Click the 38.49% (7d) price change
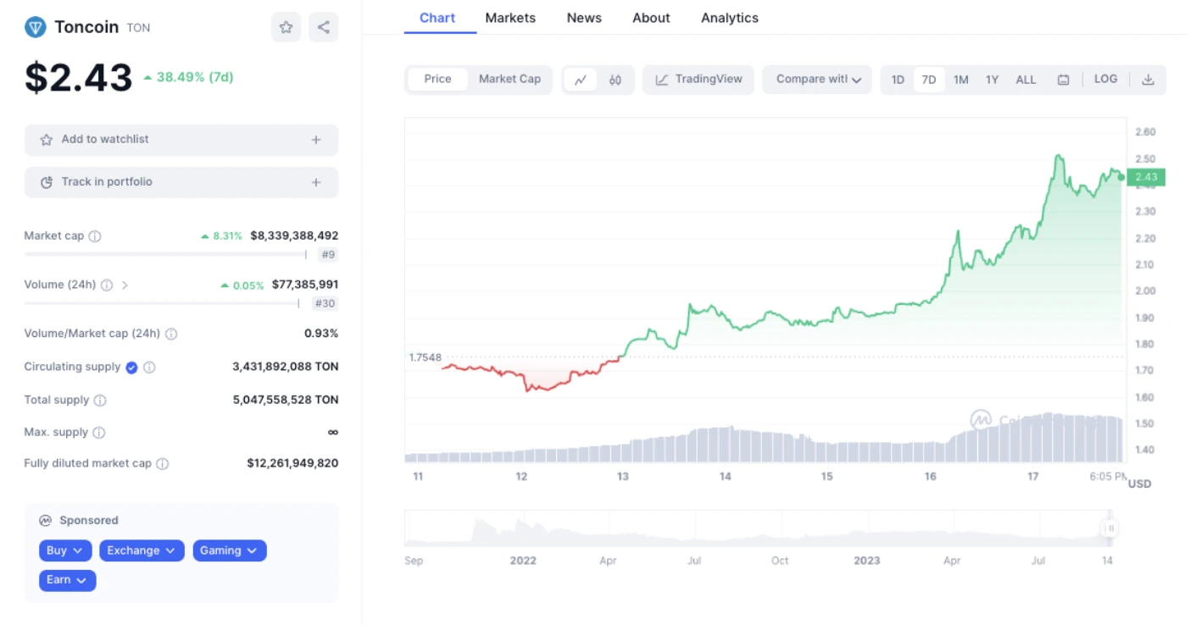Image resolution: width=1190 pixels, height=630 pixels. pyautogui.click(x=188, y=77)
